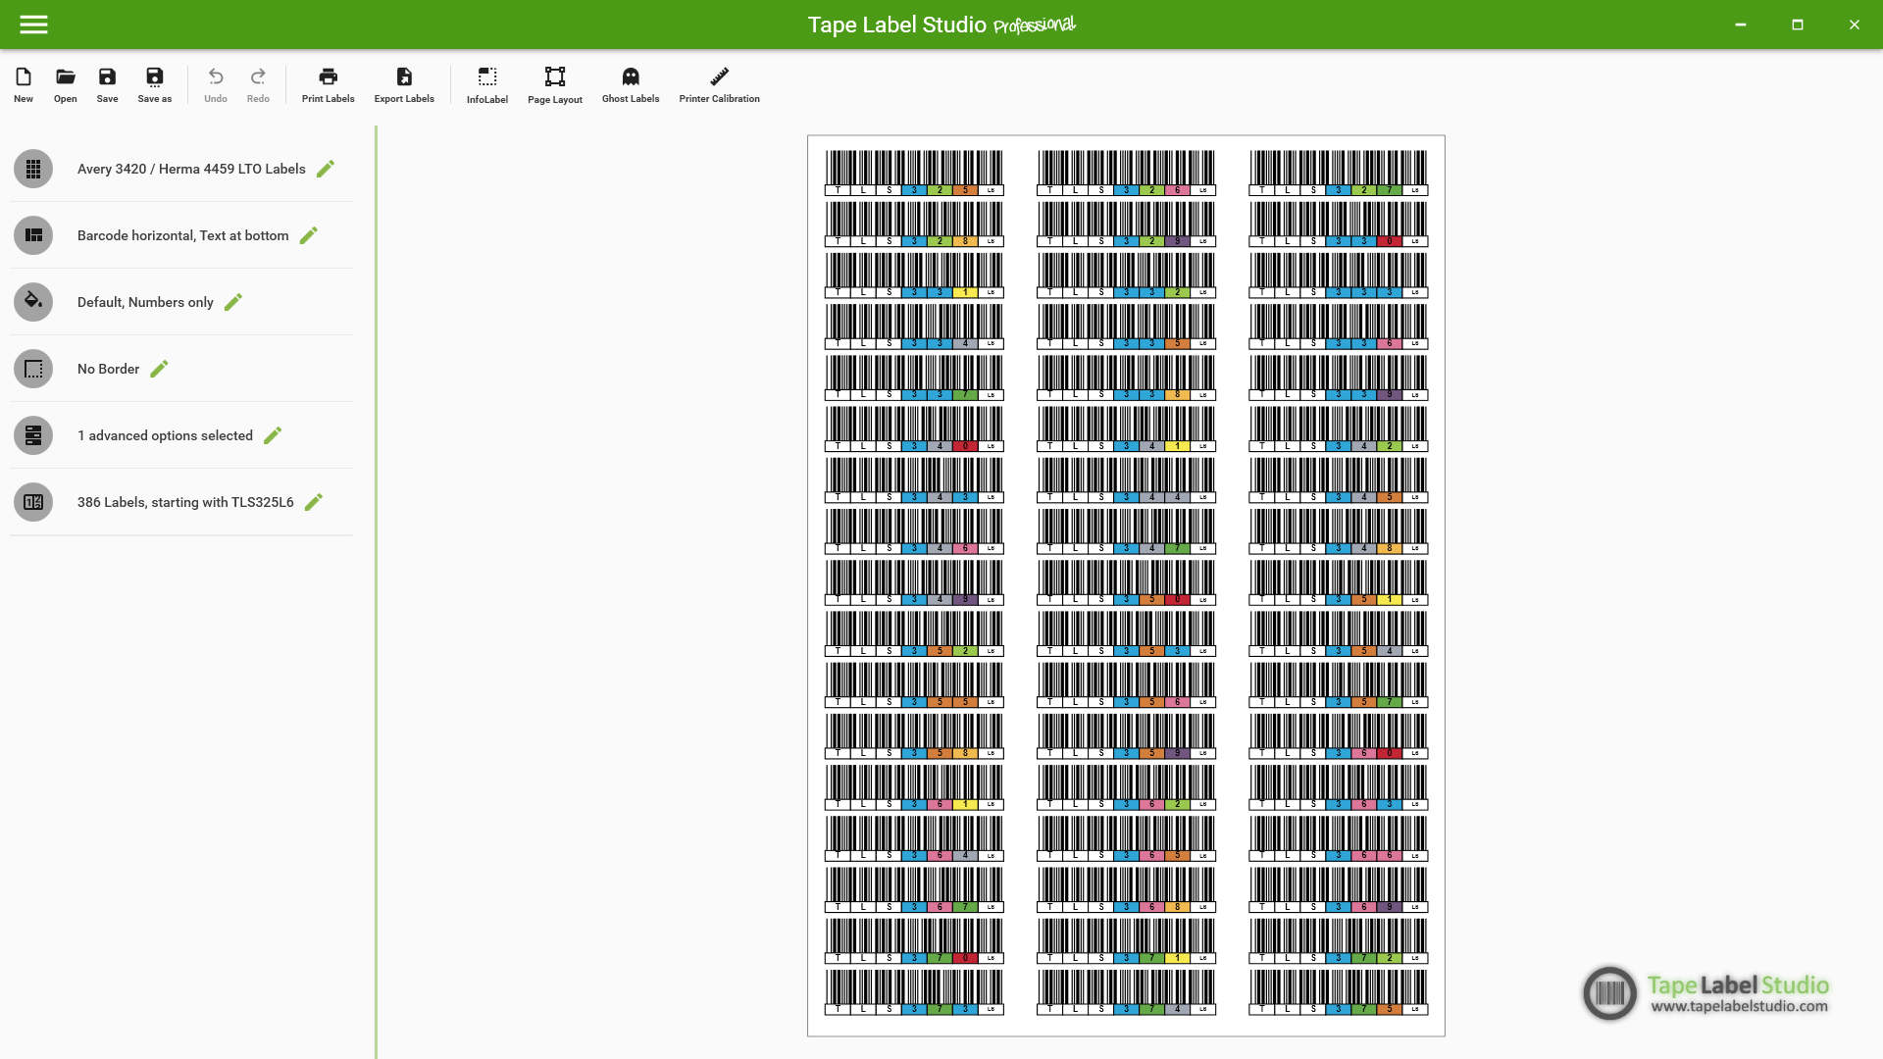Click the border style icon

click(x=33, y=369)
